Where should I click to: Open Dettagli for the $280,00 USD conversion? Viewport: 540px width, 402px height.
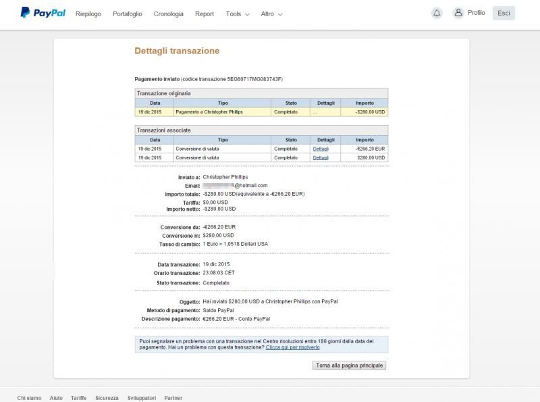pos(321,157)
